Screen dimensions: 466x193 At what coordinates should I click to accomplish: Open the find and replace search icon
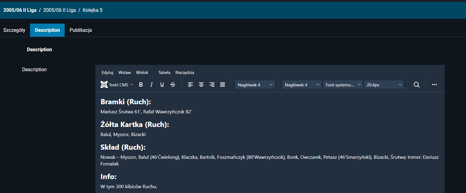tap(417, 85)
